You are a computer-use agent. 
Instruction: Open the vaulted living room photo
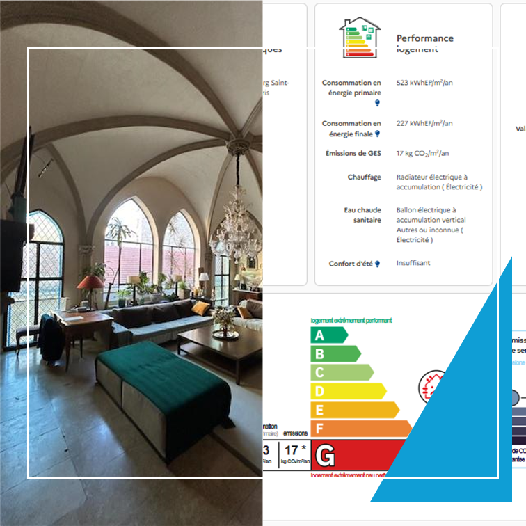pyautogui.click(x=131, y=263)
